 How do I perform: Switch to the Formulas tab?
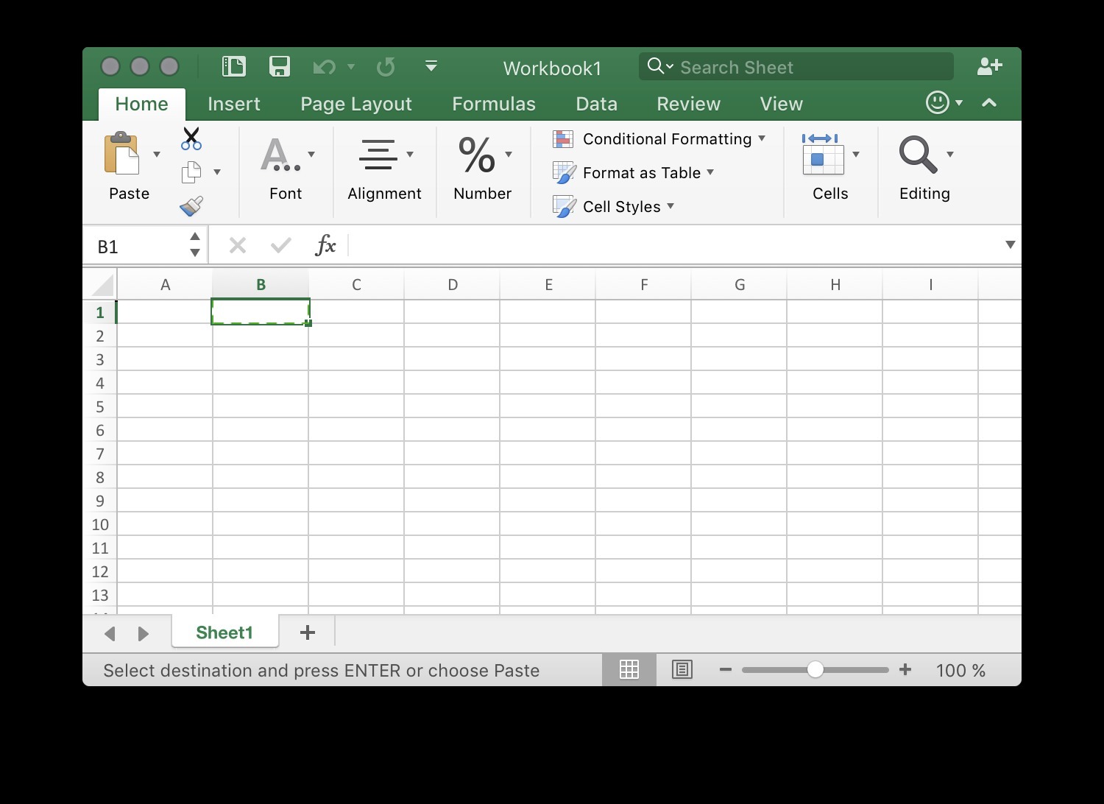click(x=493, y=104)
